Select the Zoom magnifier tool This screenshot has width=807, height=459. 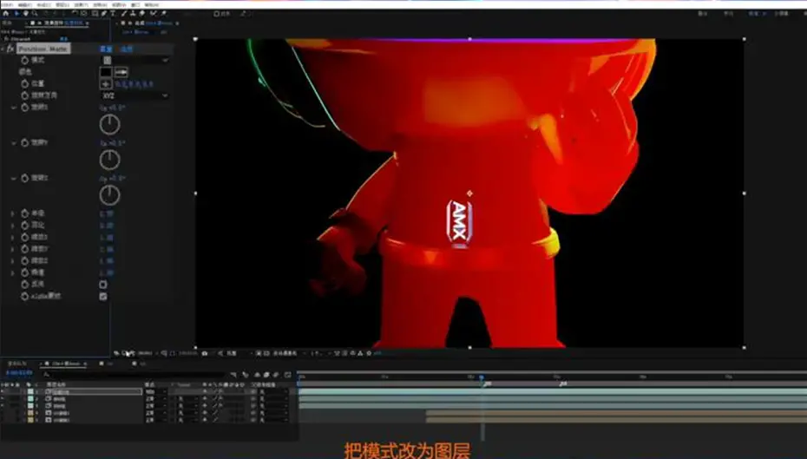35,13
